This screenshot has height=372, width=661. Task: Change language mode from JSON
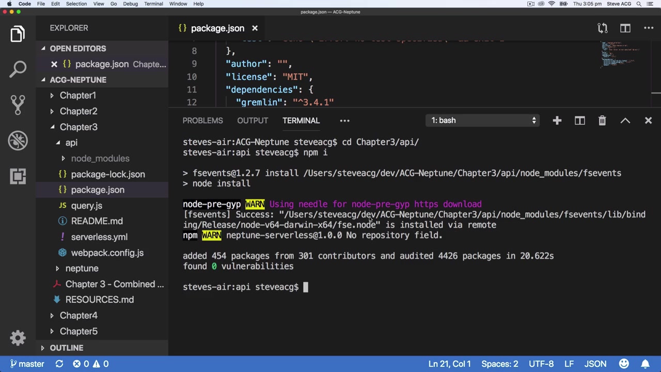[595, 364]
